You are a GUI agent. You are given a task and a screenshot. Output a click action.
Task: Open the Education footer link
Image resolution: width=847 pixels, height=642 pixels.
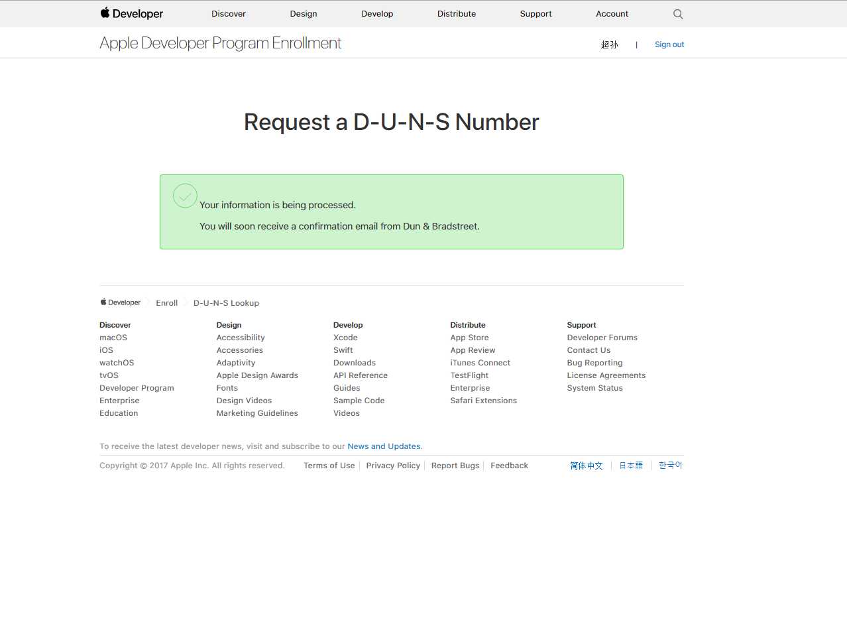[x=119, y=413]
